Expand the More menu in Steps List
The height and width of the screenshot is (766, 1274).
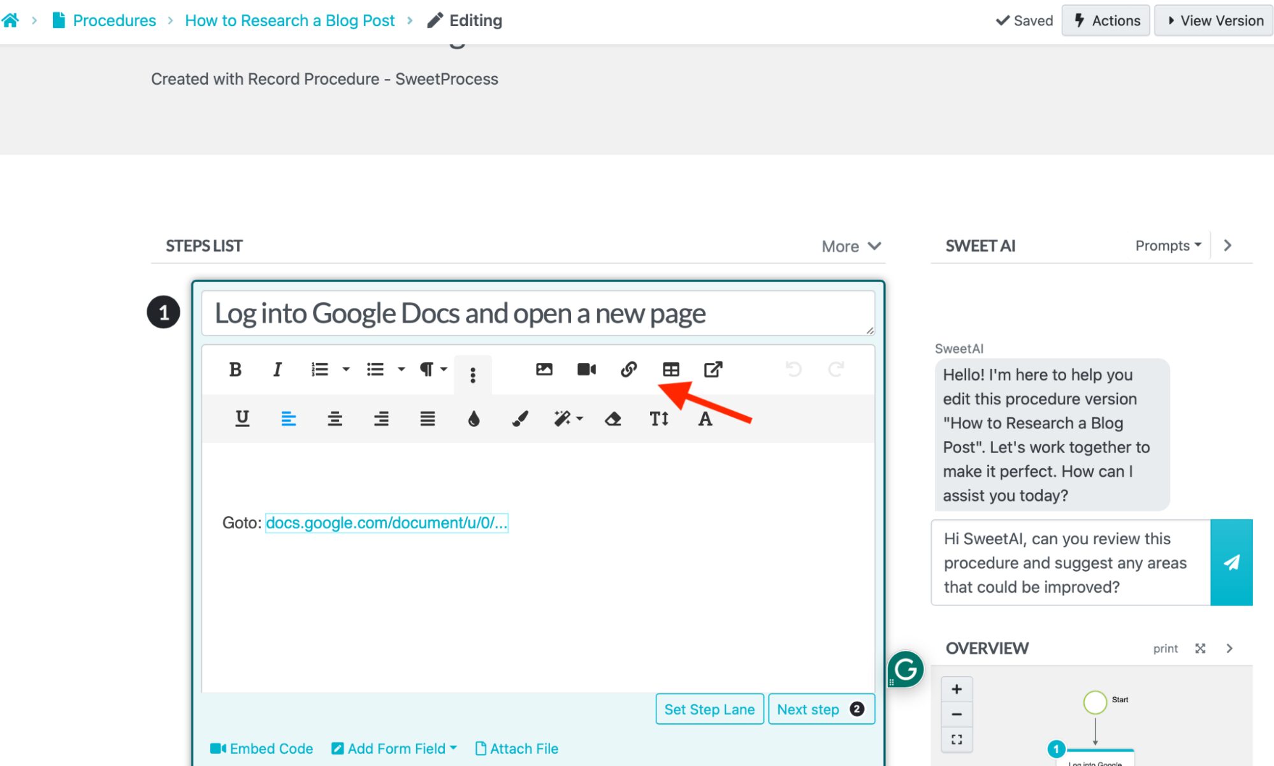point(851,246)
